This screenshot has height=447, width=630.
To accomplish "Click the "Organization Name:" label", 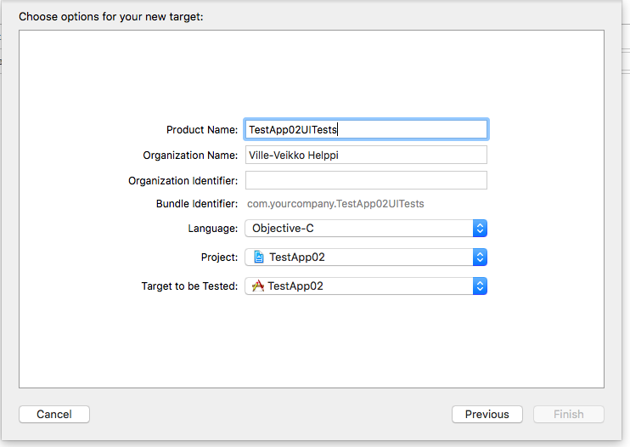I will coord(190,156).
